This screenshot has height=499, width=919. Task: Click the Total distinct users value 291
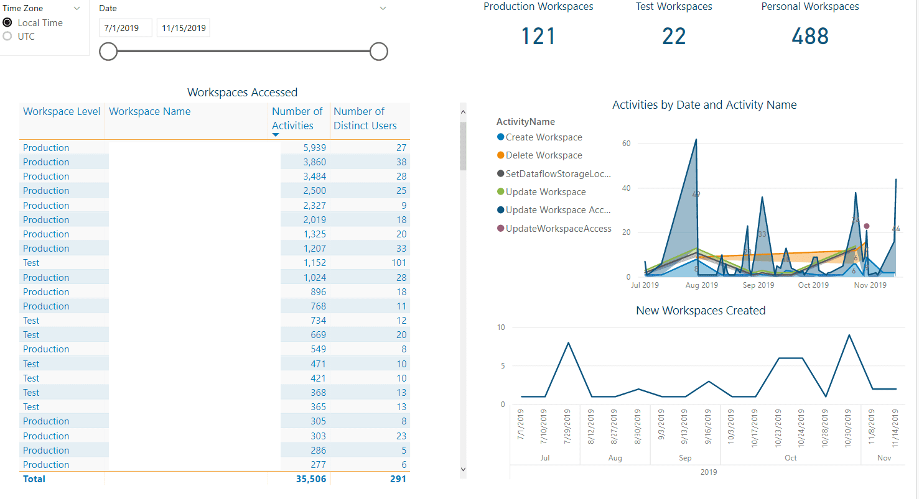[x=398, y=479]
